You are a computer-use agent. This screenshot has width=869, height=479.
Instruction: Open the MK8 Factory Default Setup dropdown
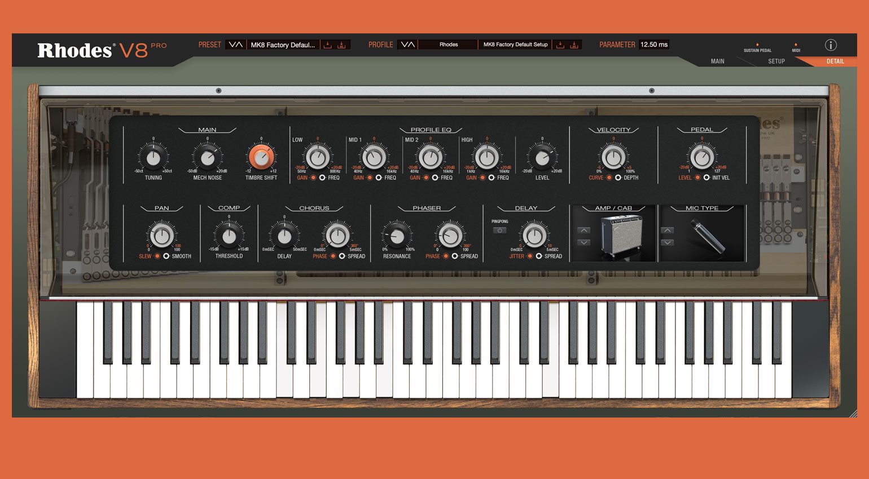[515, 45]
